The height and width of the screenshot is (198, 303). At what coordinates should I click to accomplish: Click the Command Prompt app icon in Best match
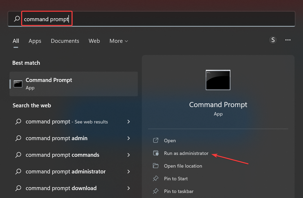18,84
